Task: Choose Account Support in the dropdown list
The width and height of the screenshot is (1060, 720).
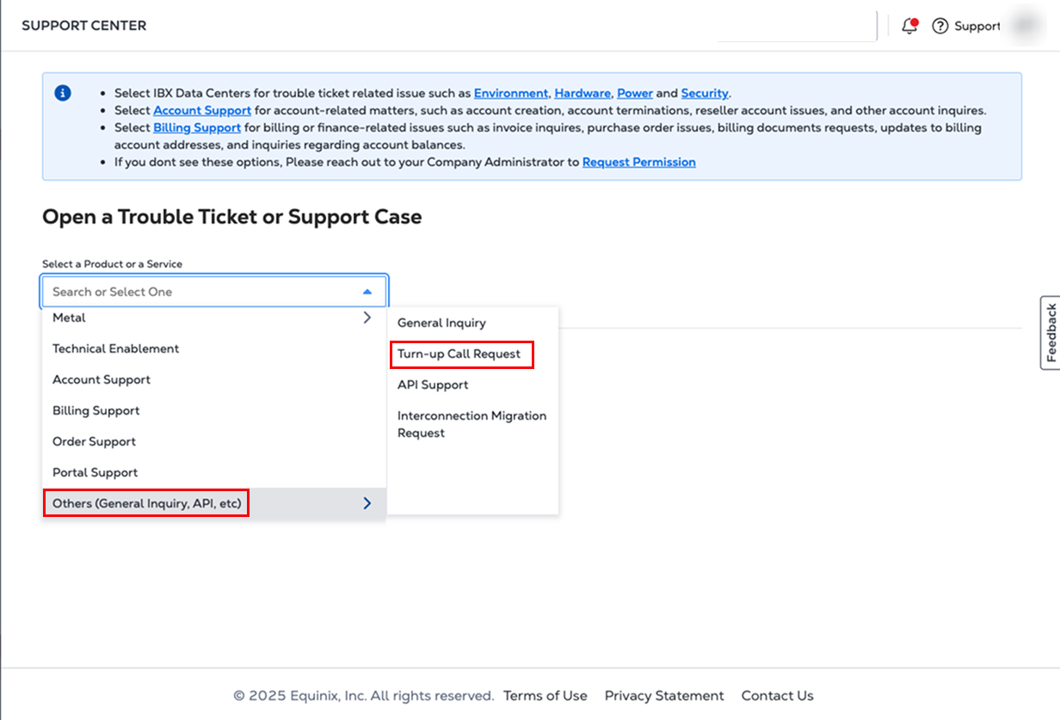Action: [102, 379]
